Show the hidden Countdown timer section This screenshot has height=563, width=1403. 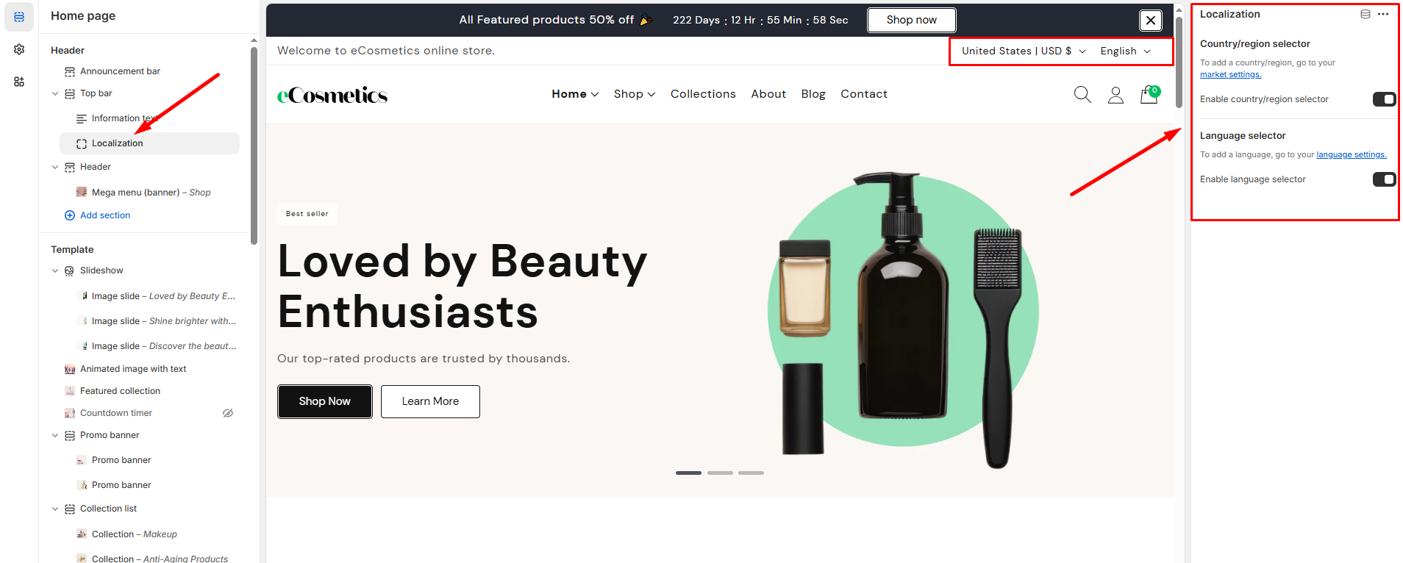pyautogui.click(x=228, y=413)
